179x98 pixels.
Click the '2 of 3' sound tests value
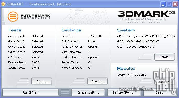coord(35,68)
